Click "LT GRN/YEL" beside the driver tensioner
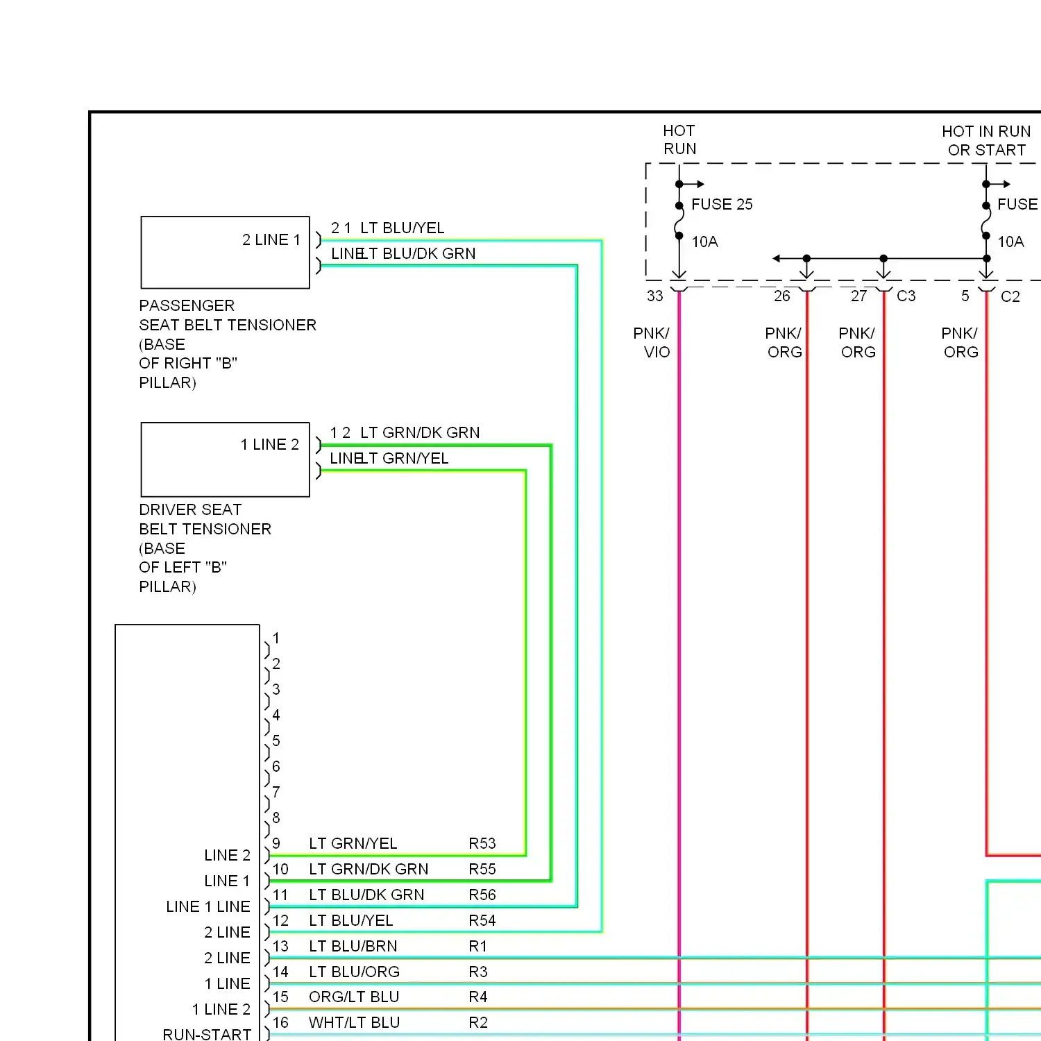1041x1041 pixels. (404, 458)
